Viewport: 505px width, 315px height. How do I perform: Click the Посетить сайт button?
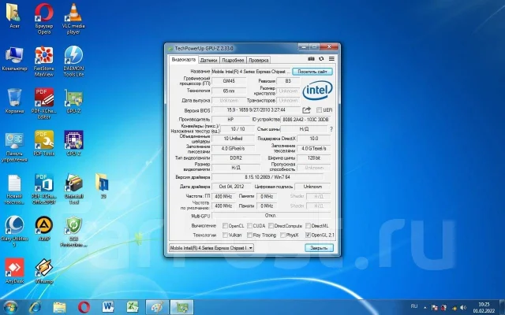[312, 72]
